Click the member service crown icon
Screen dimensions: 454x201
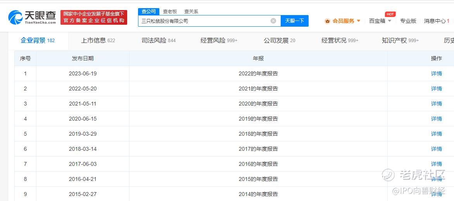(x=328, y=21)
